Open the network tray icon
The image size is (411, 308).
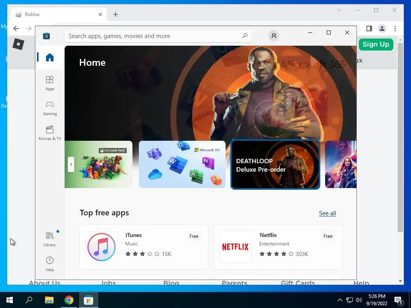coord(350,300)
